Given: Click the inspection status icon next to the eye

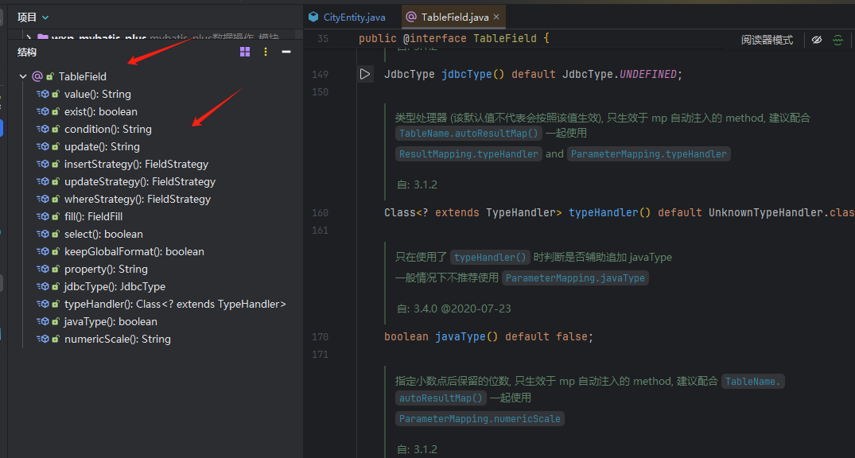Looking at the screenshot, I should coord(838,40).
